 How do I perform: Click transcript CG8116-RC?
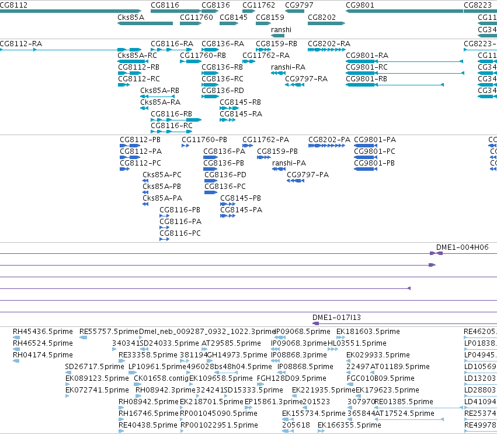(x=172, y=125)
